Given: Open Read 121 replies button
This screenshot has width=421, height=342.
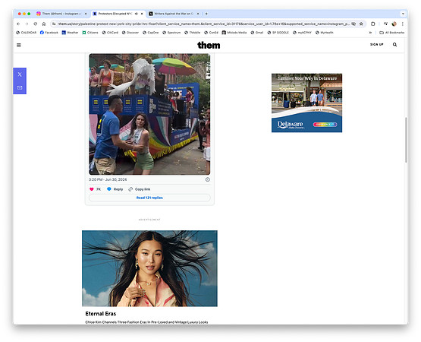Looking at the screenshot, I should tap(149, 198).
